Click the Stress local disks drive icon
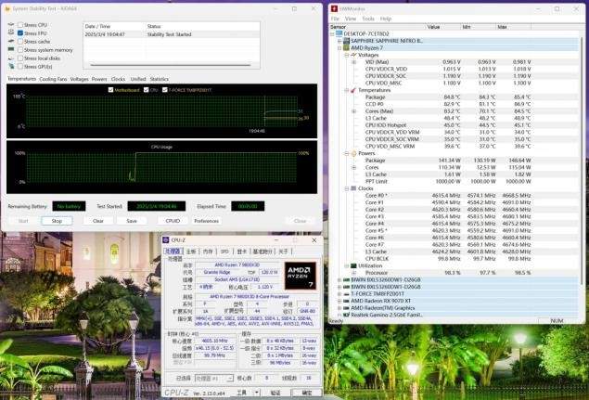 [11, 58]
